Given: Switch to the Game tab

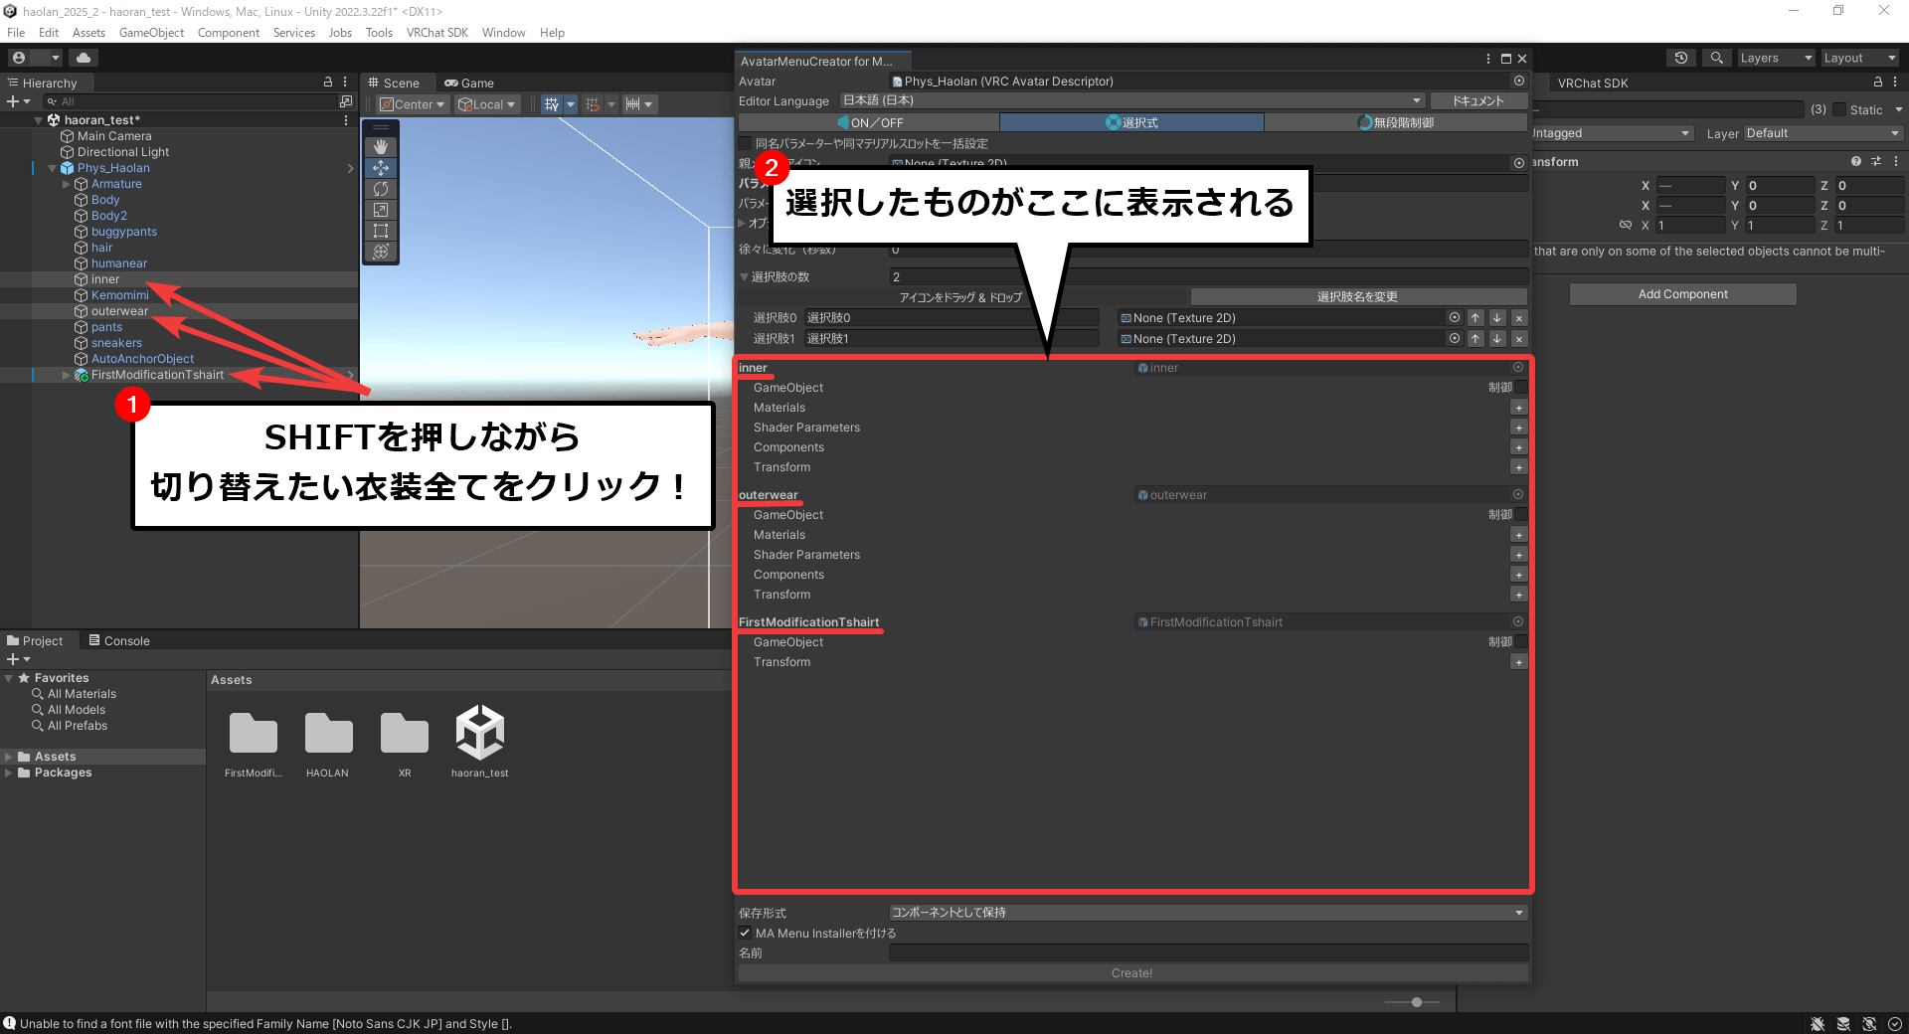Looking at the screenshot, I should click(x=469, y=83).
